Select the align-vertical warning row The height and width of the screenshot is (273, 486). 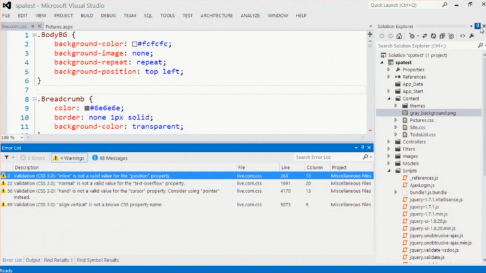pos(187,204)
